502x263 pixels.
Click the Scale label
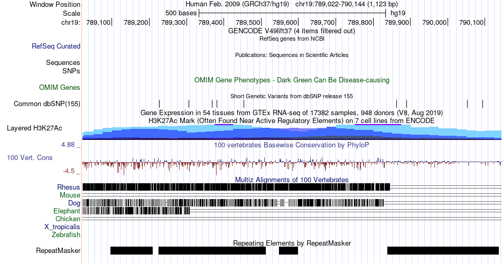tap(71, 13)
